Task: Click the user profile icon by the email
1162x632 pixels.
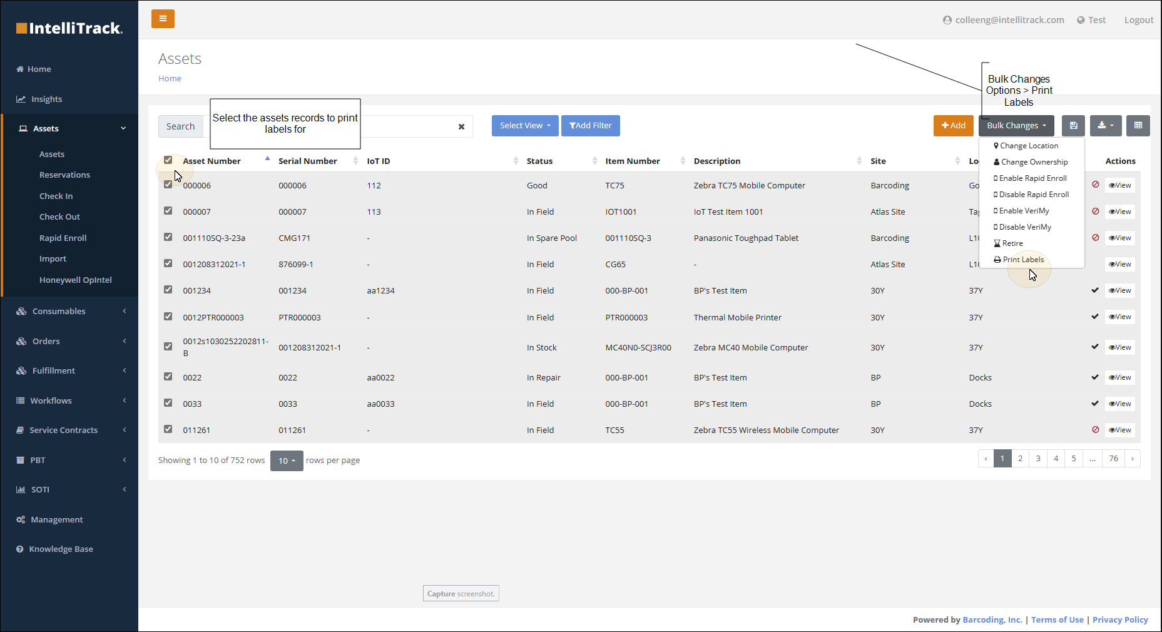Action: [x=947, y=20]
